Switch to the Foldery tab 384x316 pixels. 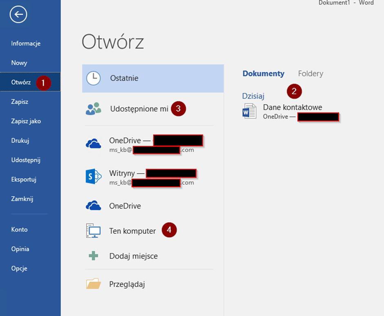tap(310, 74)
